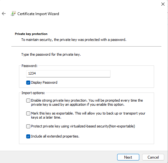Enable strong private key protection checkbox
The width and height of the screenshot is (168, 163).
(28, 101)
